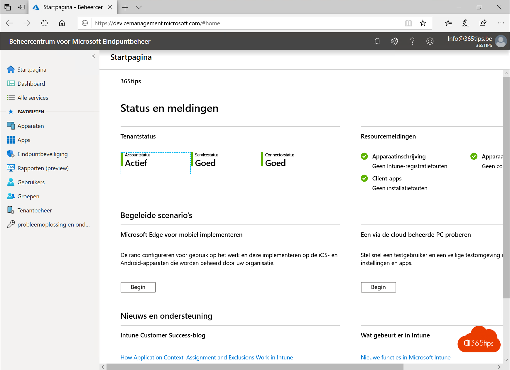Image resolution: width=510 pixels, height=370 pixels.
Task: Open Nieuwe functies in Microsoft Intune link
Action: point(406,357)
